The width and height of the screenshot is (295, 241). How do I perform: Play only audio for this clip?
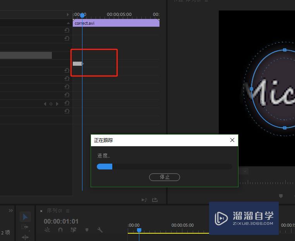[144, 200]
